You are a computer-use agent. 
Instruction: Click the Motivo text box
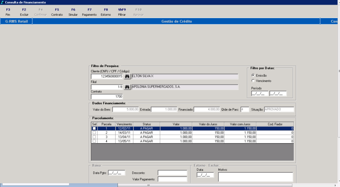click(255, 177)
